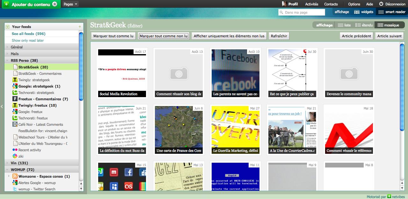Click the Éditer link next to Strat&Geek
Image resolution: width=408 pixels, height=199 pixels.
pyautogui.click(x=135, y=26)
